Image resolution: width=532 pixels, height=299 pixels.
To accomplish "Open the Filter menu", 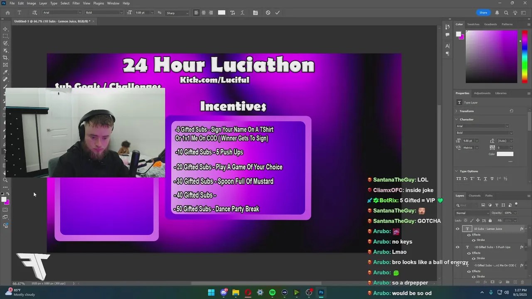I will 76,3.
